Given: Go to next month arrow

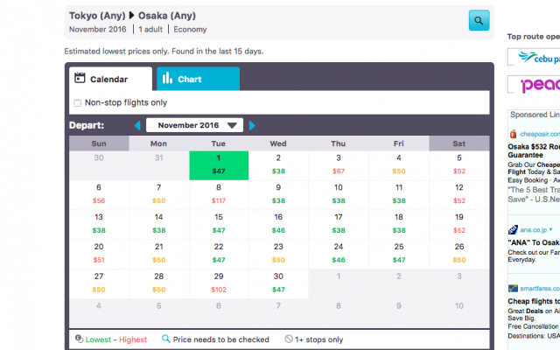Looking at the screenshot, I should click(x=253, y=126).
